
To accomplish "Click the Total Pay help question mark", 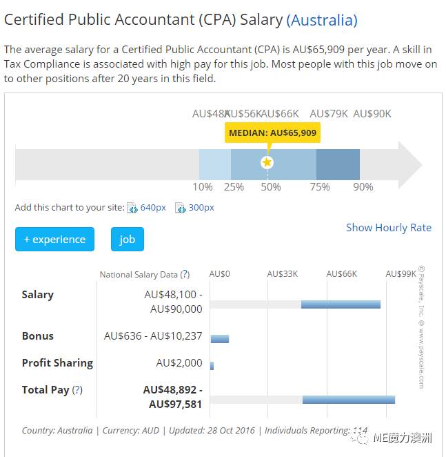I will tap(77, 389).
